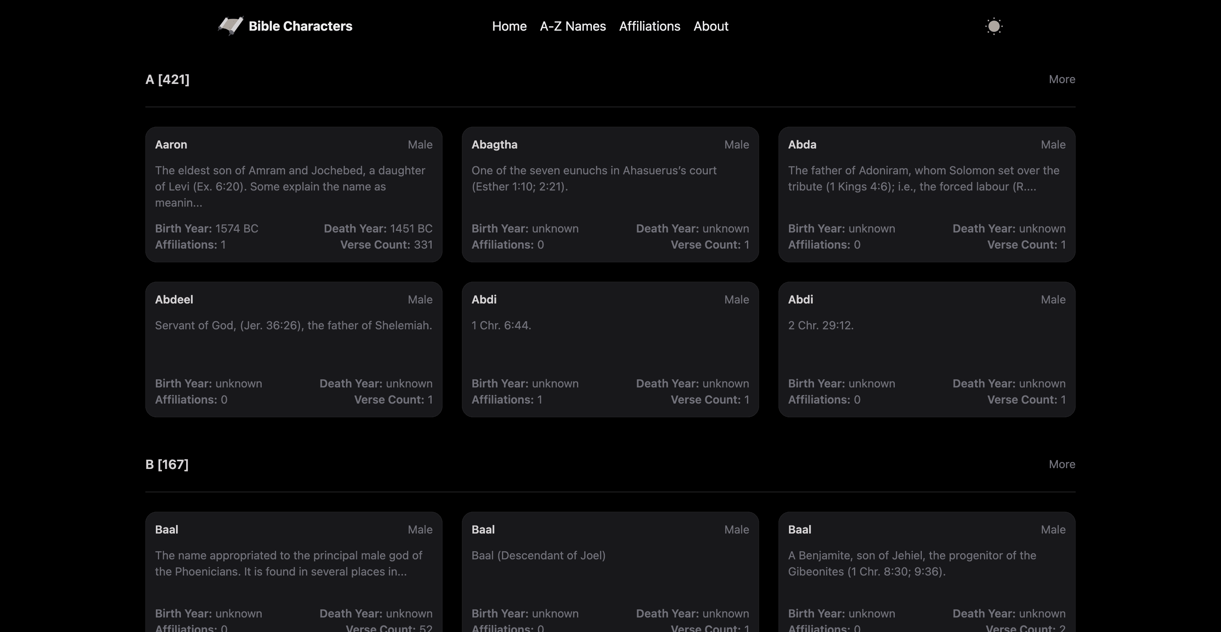Click Abagtha's Verse Count: 1 text
Viewport: 1221px width, 632px height.
(710, 245)
